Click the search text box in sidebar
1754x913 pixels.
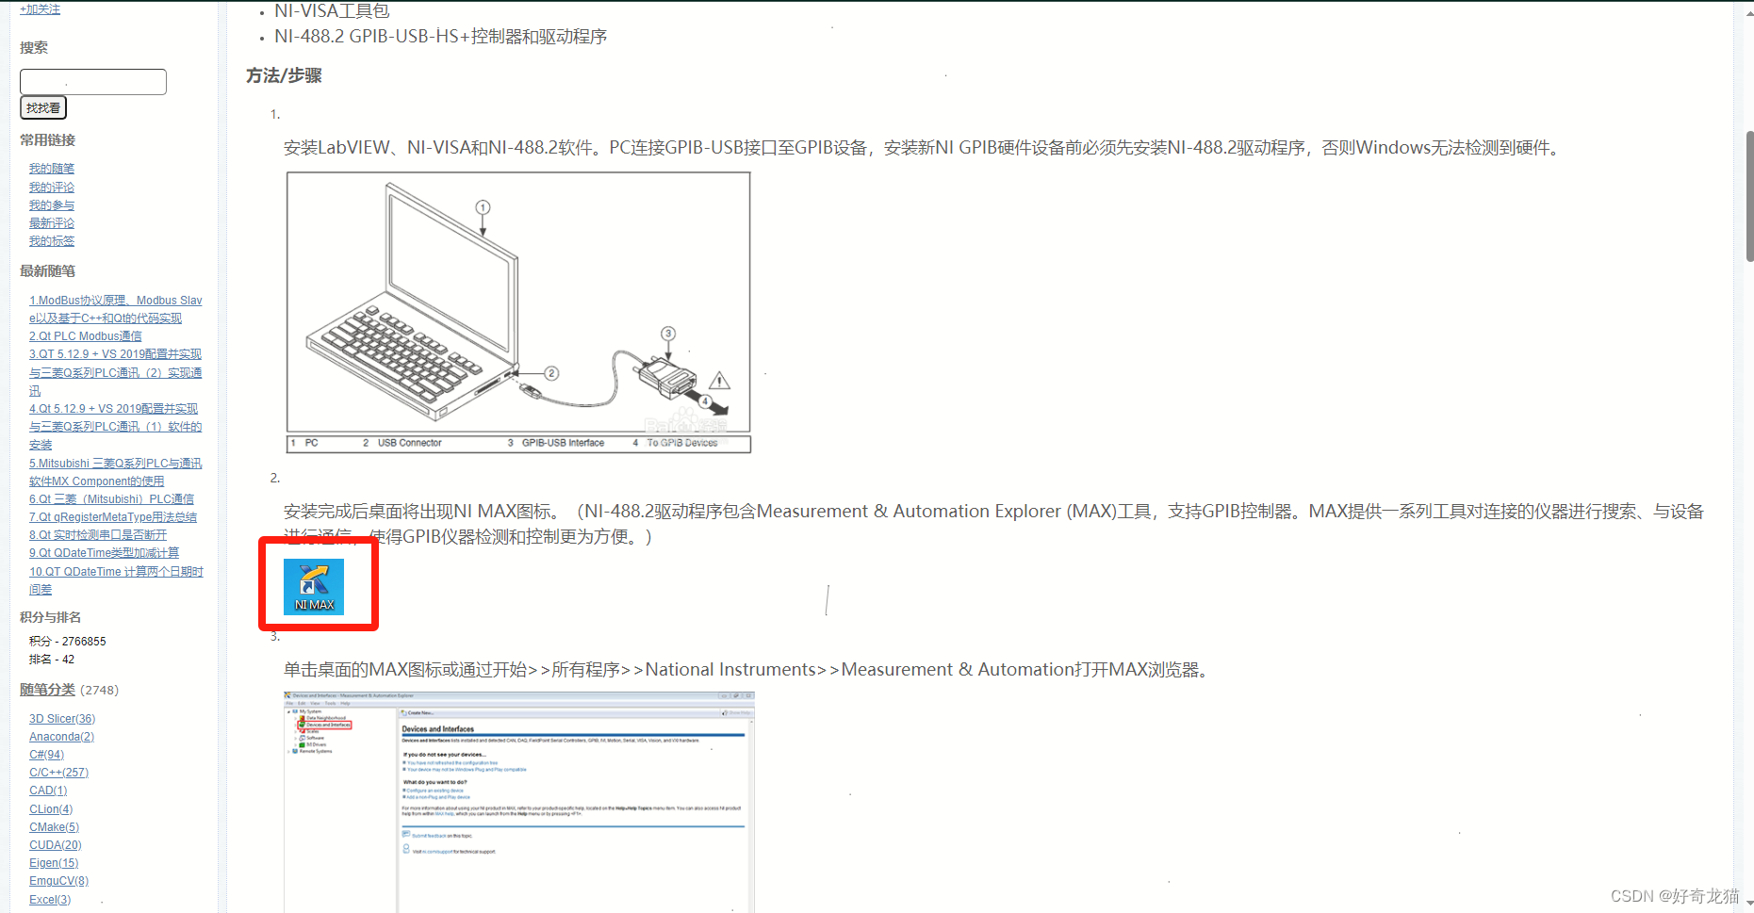pyautogui.click(x=93, y=82)
